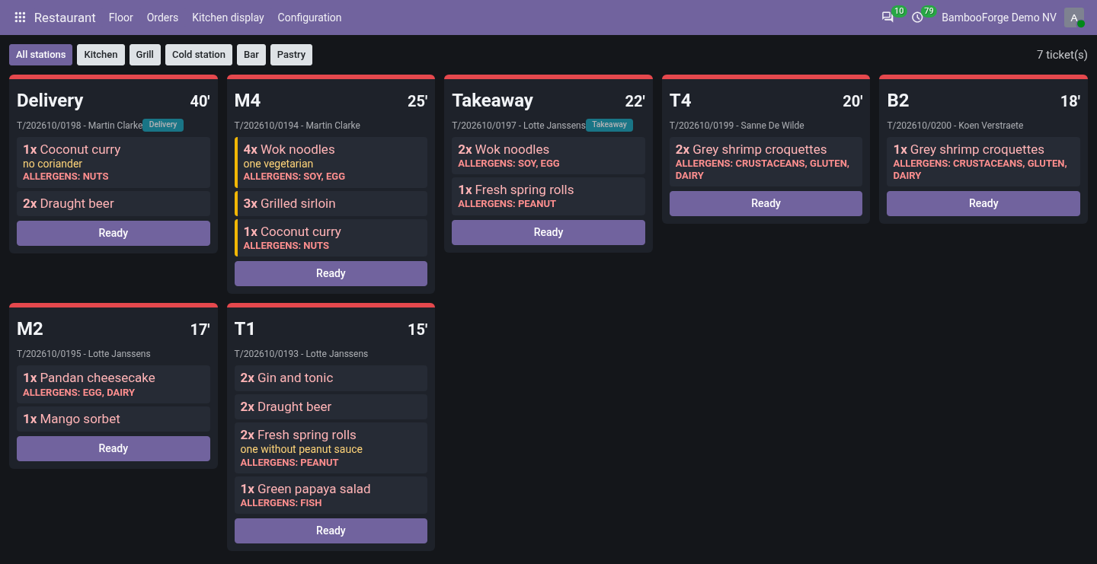Open the apps grid menu icon
The image size is (1097, 564).
click(21, 18)
